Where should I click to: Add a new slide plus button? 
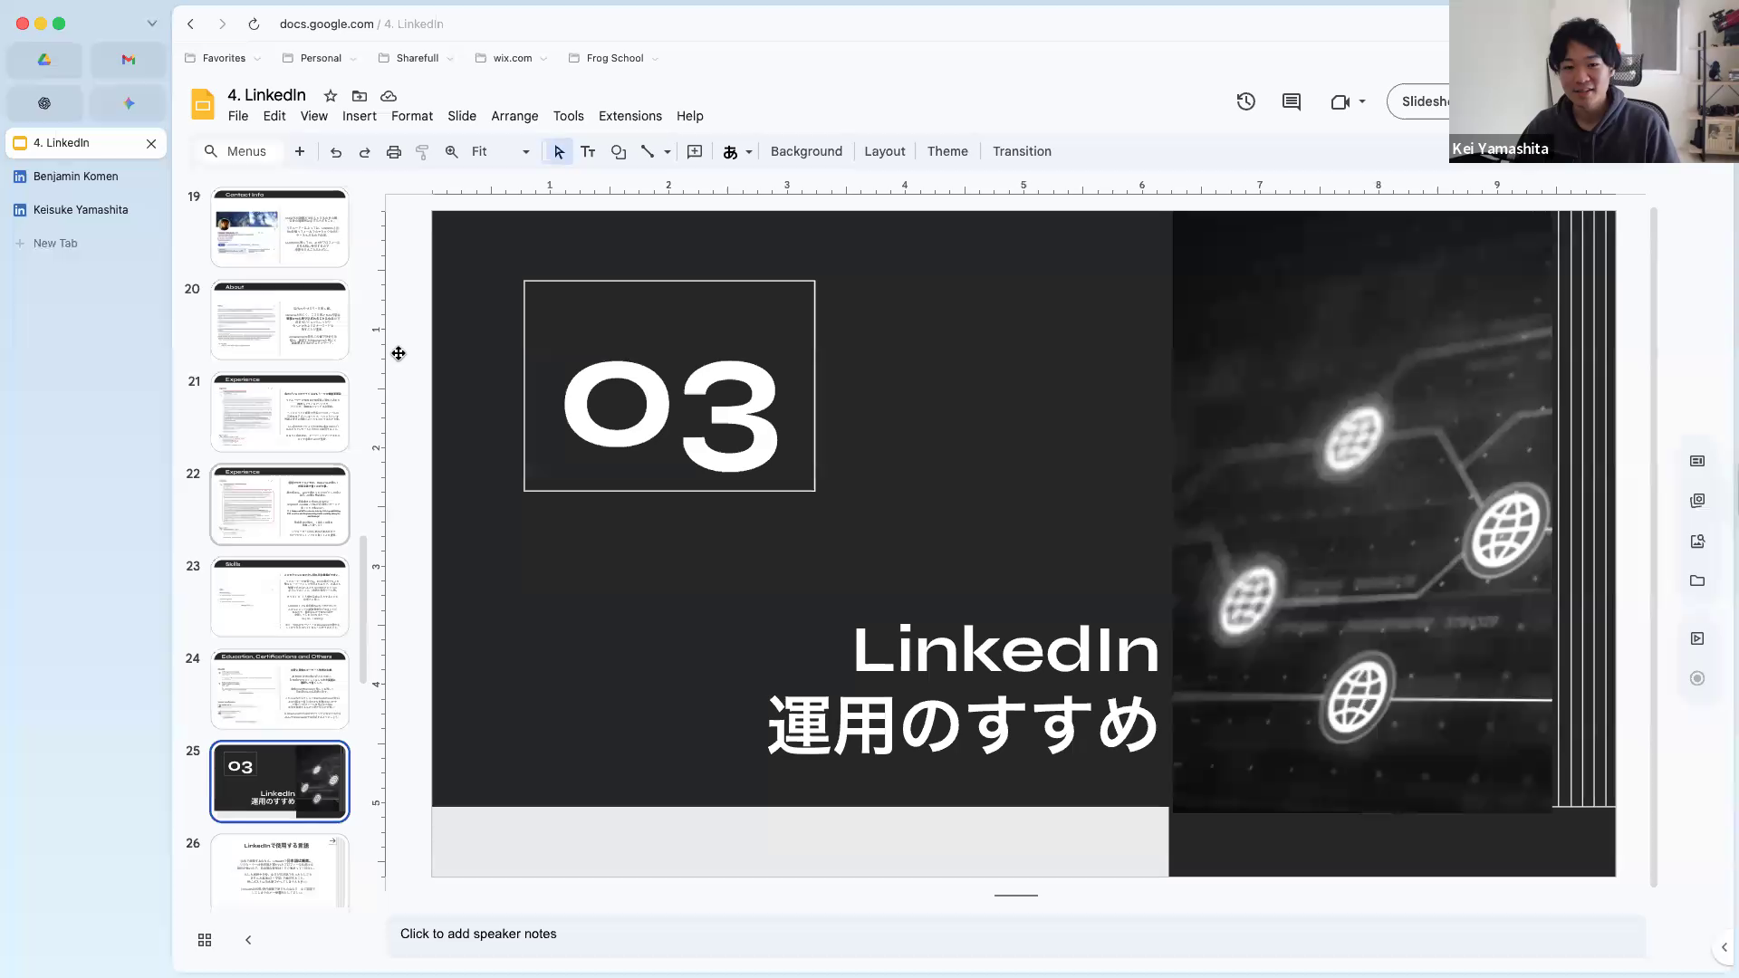[300, 151]
